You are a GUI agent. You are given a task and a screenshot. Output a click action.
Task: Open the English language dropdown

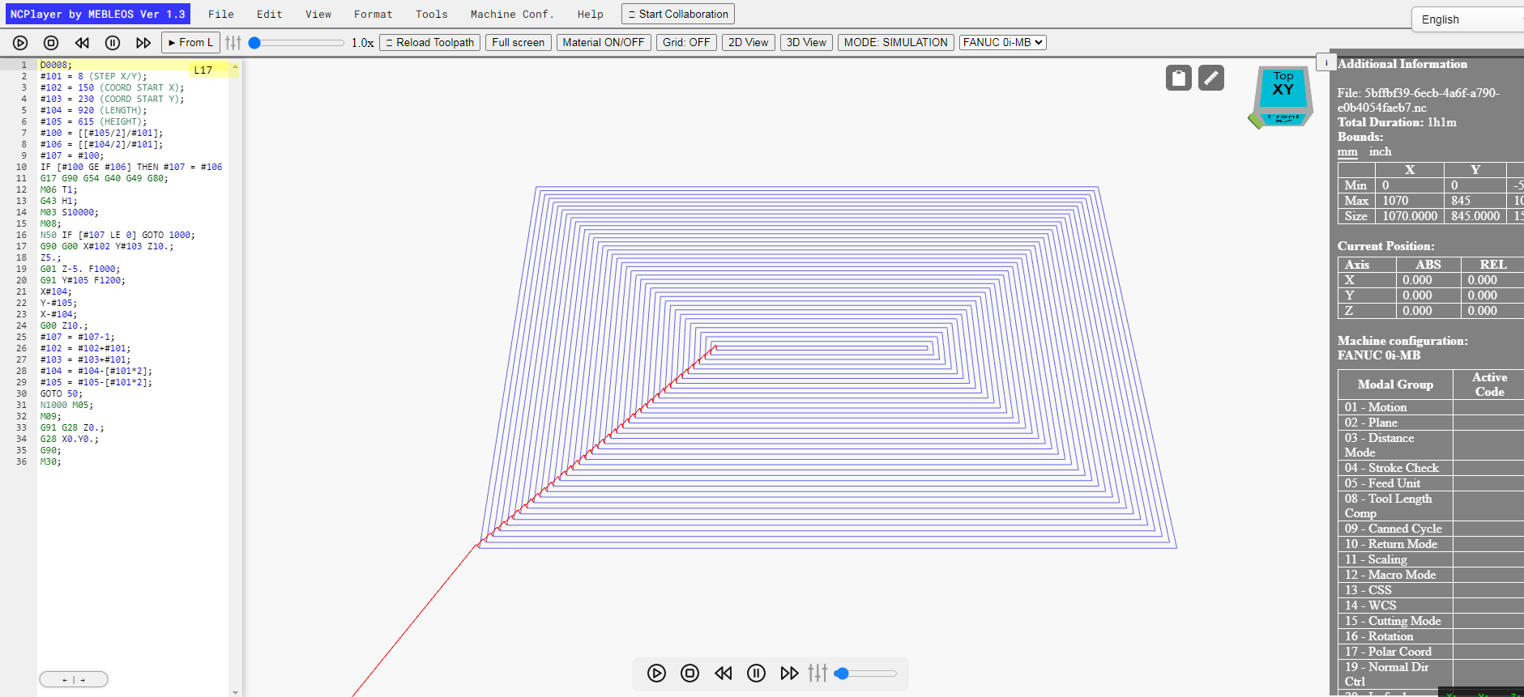(x=1468, y=19)
